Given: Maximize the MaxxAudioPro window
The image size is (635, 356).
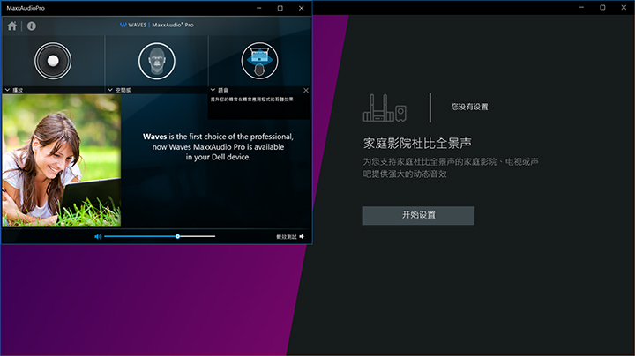Looking at the screenshot, I should (280, 8).
